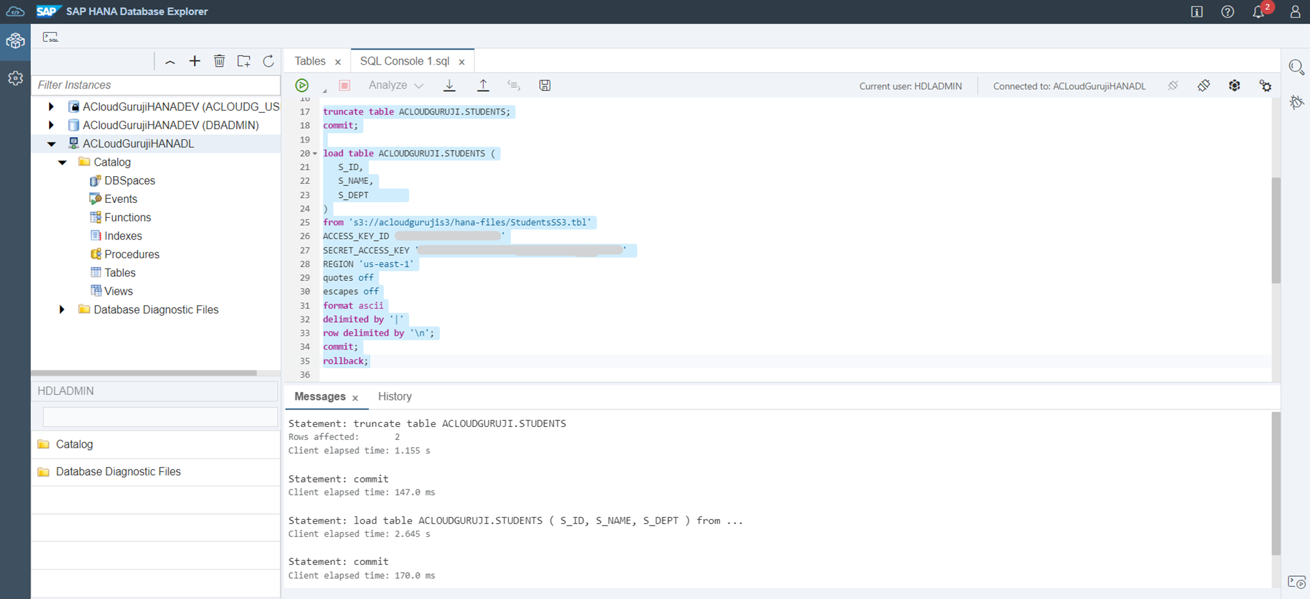Click the upload file icon in console toolbar
The height and width of the screenshot is (599, 1310).
[x=483, y=85]
